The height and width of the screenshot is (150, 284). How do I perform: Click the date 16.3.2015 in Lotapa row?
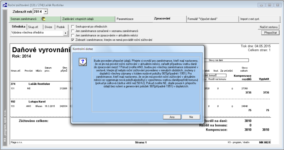49,106
